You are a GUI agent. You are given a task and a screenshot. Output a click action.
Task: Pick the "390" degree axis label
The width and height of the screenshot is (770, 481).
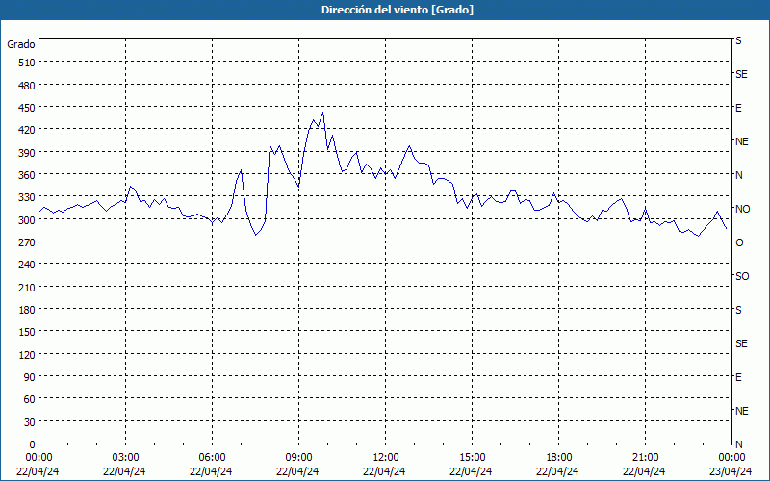click(28, 153)
